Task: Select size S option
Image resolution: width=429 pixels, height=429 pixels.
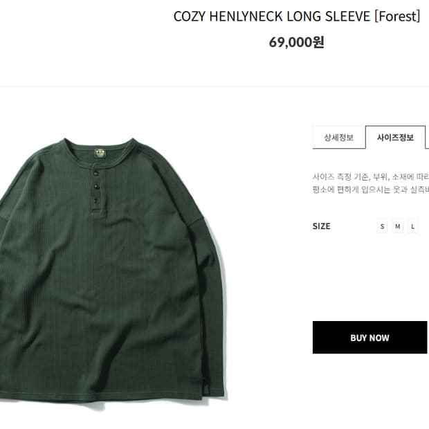Action: coord(382,226)
